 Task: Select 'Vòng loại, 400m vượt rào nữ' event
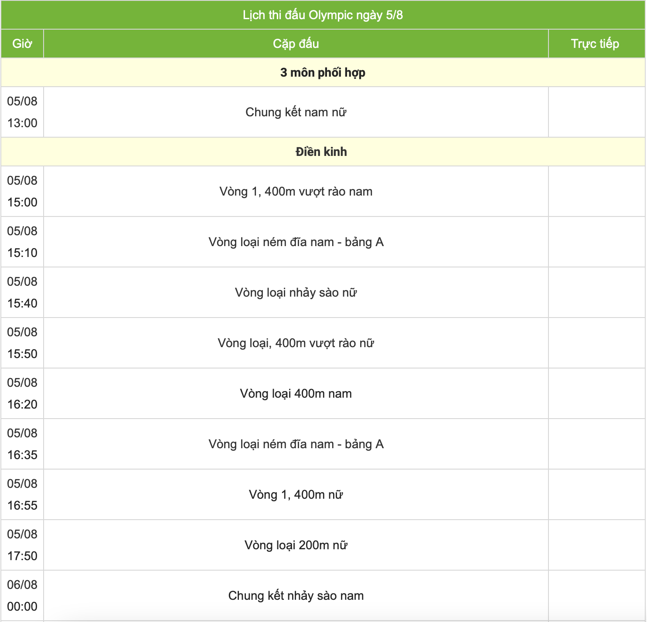[x=296, y=343]
